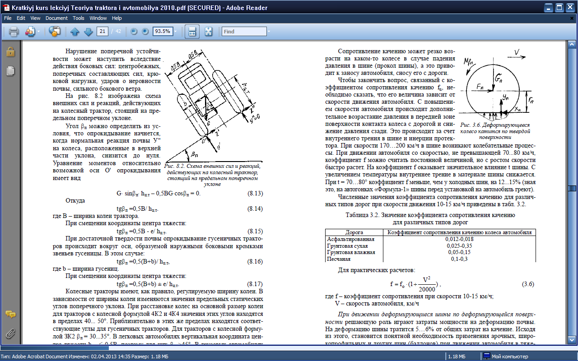Viewport: 578px width, 361px height.
Task: Click equation number (8.14)
Action: click(255, 209)
